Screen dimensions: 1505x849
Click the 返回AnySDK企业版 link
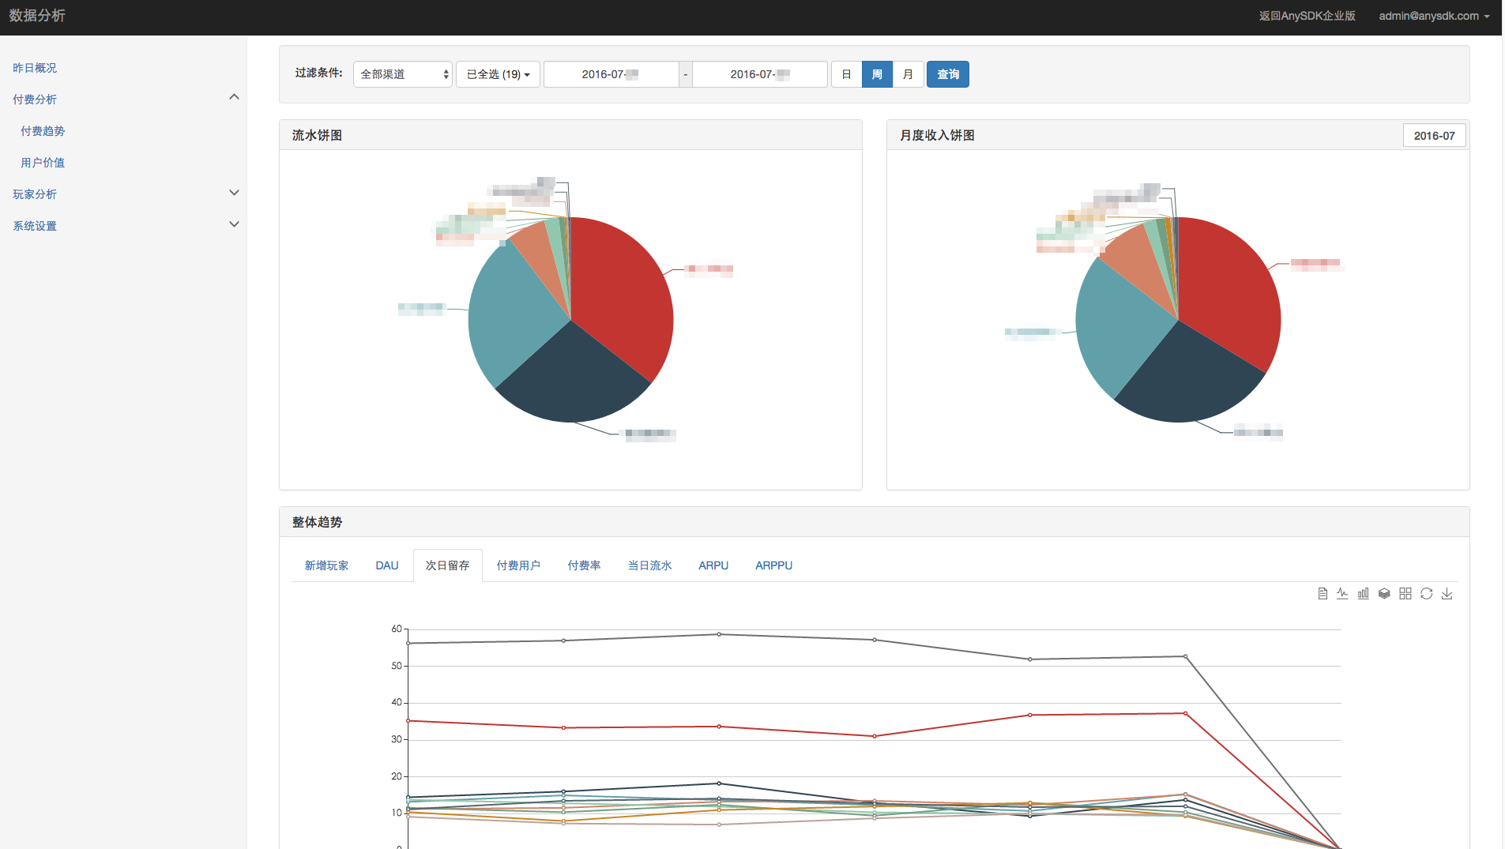coord(1307,16)
